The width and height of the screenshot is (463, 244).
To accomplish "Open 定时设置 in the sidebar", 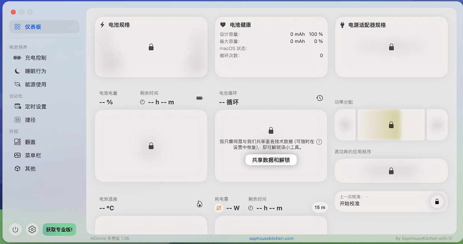I will coord(36,107).
